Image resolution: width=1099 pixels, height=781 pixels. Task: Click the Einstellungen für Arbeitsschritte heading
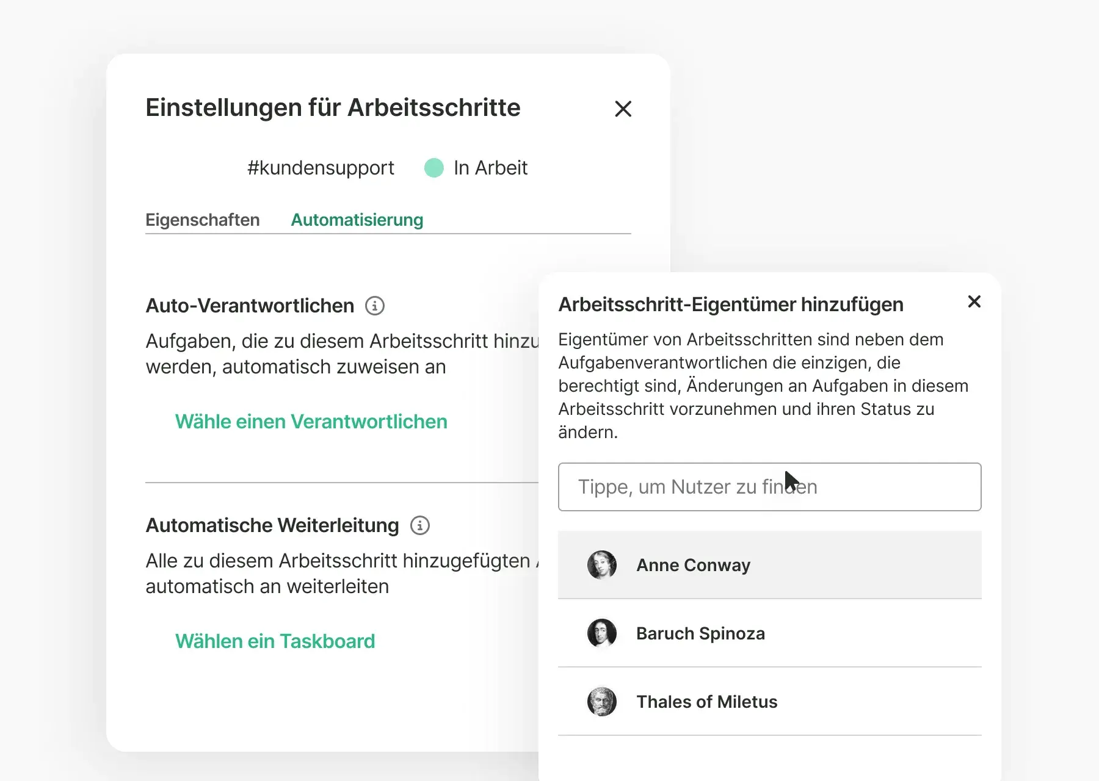pyautogui.click(x=333, y=108)
